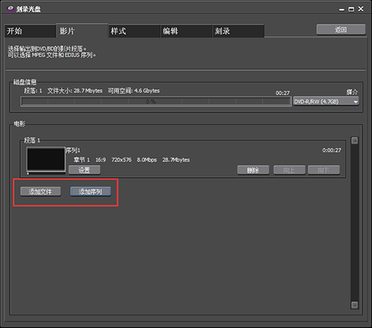
Task: Click the 8.0Mbps bitrate text
Action: coord(147,160)
